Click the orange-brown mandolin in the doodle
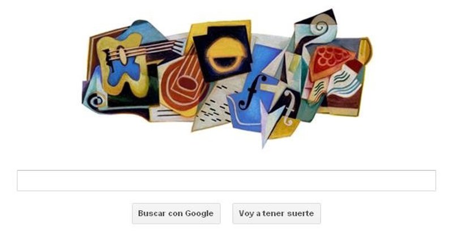453x244 pixels. [x=185, y=82]
